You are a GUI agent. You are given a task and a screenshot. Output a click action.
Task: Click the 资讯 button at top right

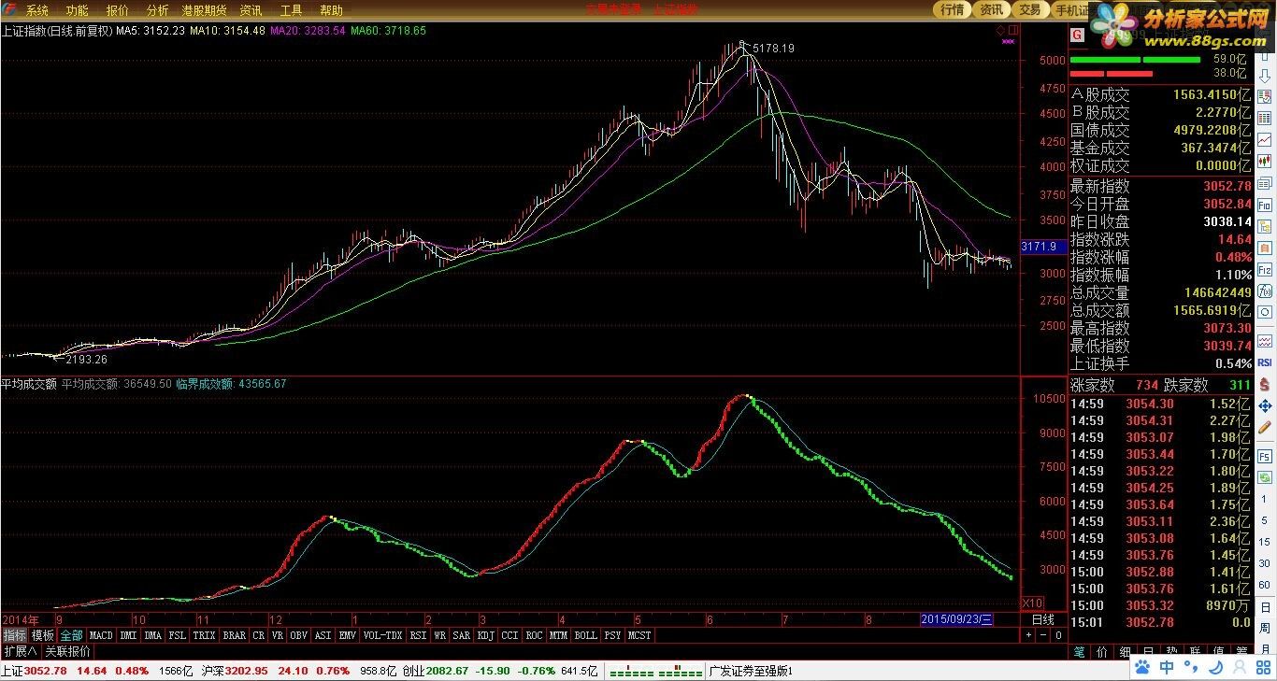pos(991,9)
